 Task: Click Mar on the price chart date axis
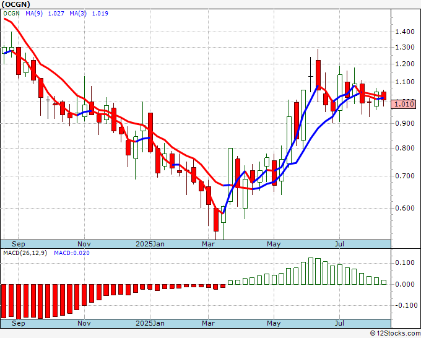tap(209, 244)
